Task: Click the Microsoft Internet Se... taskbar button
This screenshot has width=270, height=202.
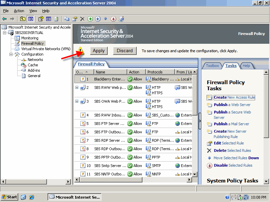Action: point(74,197)
